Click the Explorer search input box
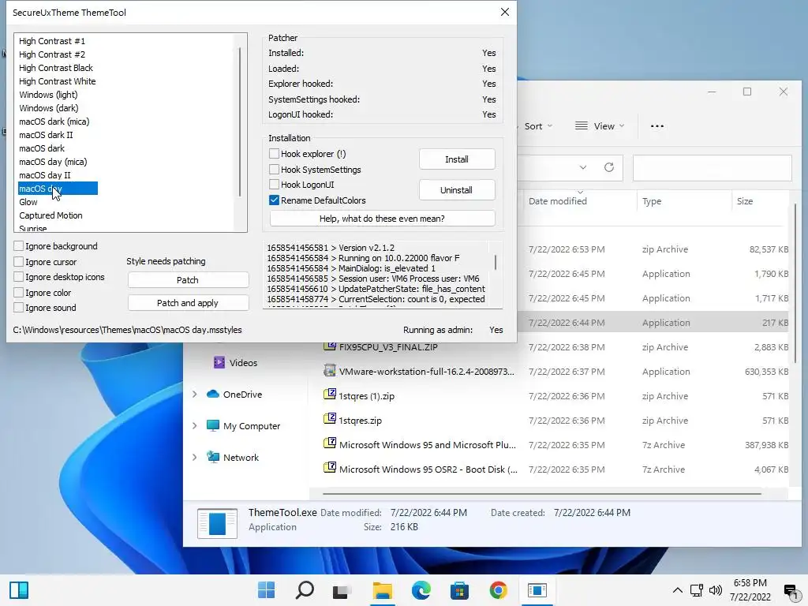 pyautogui.click(x=713, y=168)
